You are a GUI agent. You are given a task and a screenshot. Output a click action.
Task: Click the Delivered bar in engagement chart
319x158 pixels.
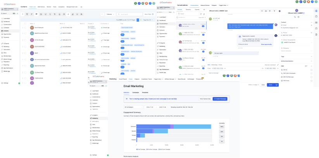click(167, 126)
